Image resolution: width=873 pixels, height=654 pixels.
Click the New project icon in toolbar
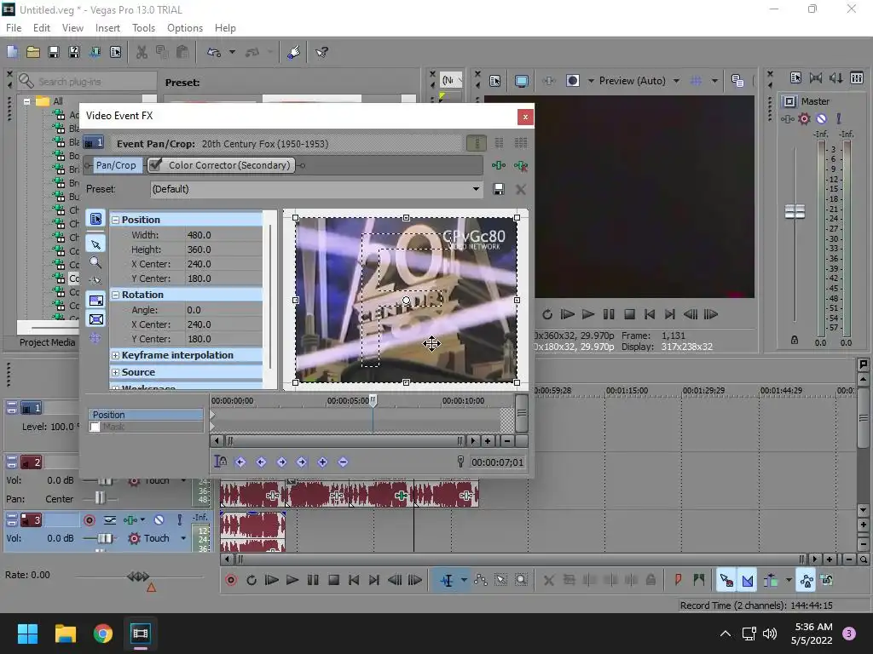(12, 52)
